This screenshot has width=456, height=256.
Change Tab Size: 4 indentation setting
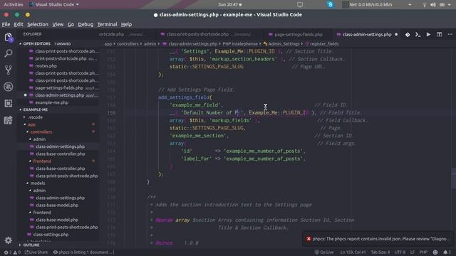[x=380, y=252]
